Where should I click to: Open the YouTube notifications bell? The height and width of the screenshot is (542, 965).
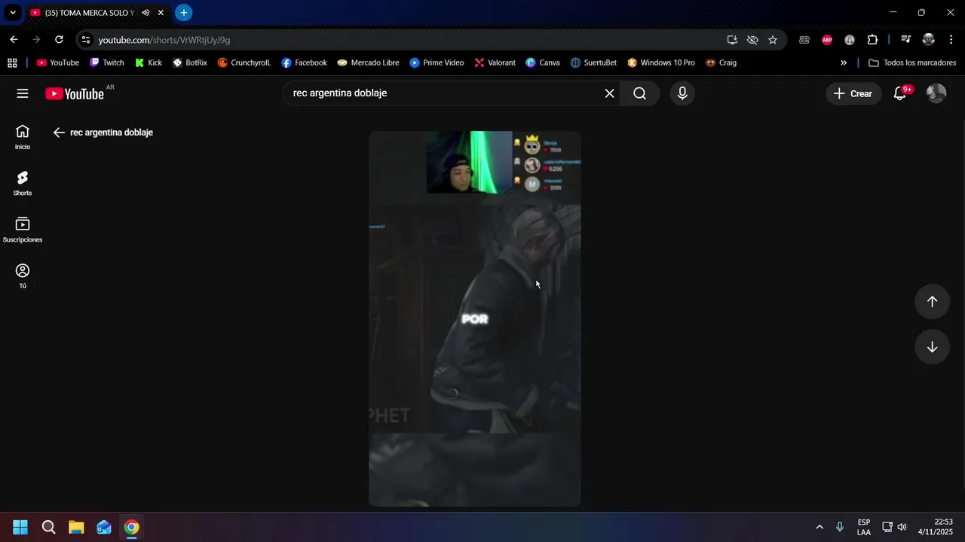point(899,93)
